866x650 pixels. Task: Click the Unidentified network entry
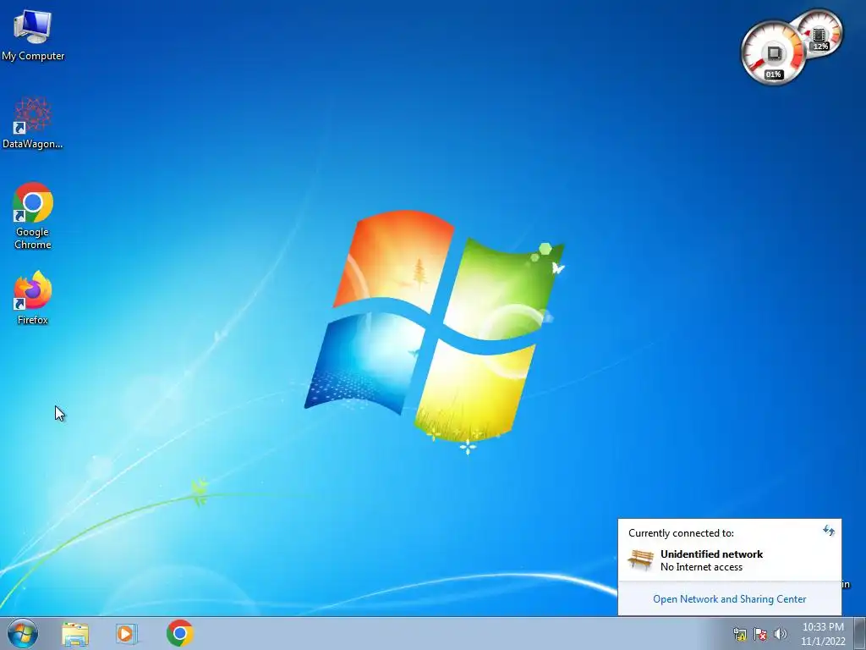(711, 554)
